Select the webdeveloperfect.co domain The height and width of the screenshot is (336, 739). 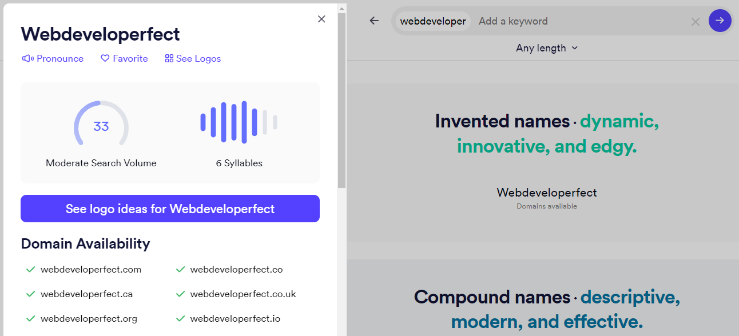236,269
